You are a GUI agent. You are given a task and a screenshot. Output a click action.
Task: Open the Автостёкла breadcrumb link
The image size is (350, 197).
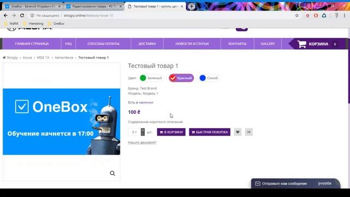[64, 57]
